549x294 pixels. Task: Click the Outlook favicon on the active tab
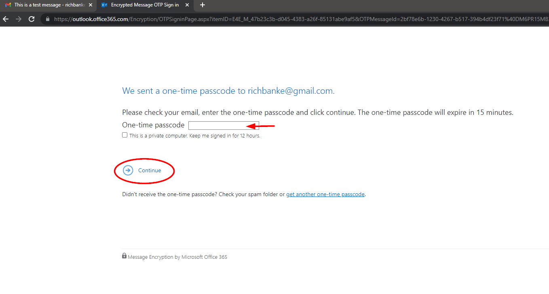coord(105,5)
